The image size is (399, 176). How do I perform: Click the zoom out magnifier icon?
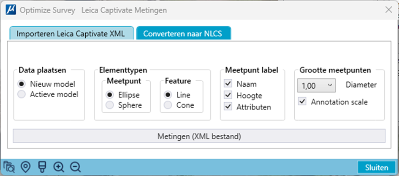tap(76, 167)
